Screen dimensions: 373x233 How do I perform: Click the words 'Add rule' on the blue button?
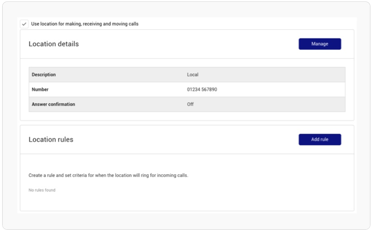point(320,140)
